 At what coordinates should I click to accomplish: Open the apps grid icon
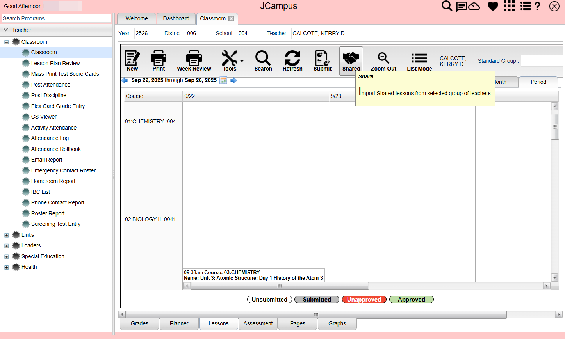pyautogui.click(x=509, y=6)
